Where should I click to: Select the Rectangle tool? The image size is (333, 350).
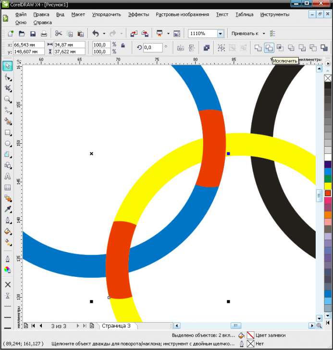click(x=8, y=133)
